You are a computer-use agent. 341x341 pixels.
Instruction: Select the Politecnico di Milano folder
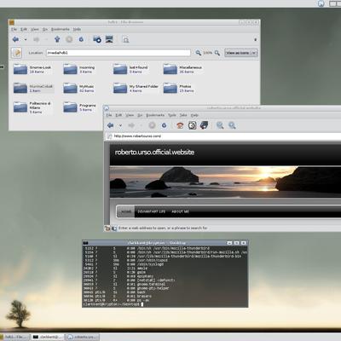pos(32,107)
